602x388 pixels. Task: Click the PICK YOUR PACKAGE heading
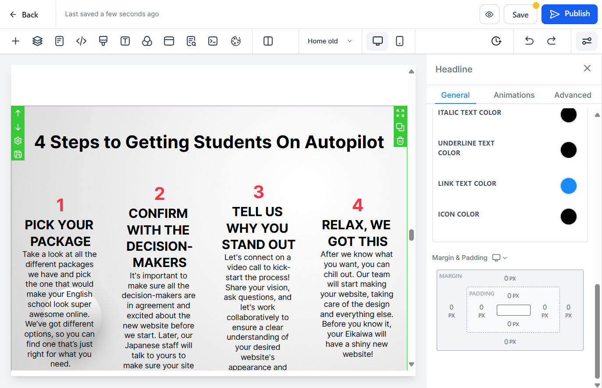60,233
